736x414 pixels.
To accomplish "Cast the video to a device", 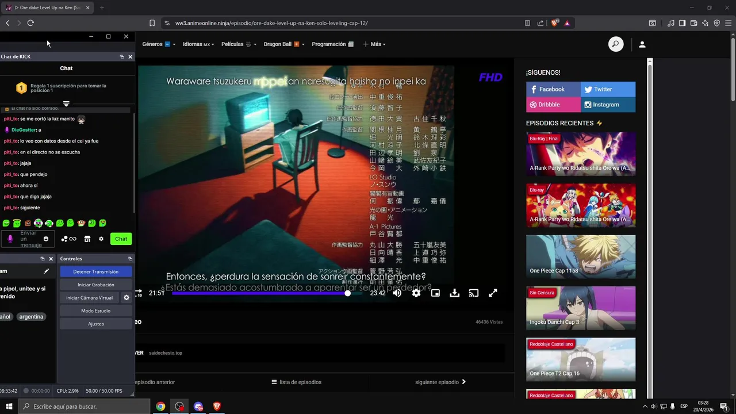I will (x=474, y=293).
